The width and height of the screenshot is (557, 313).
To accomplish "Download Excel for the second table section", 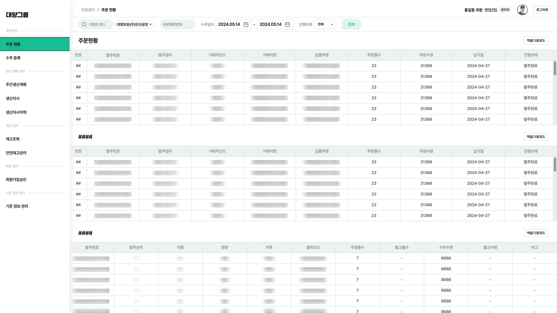I will 536,137.
